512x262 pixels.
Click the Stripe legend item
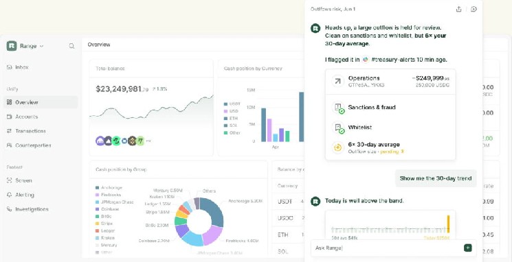104,224
